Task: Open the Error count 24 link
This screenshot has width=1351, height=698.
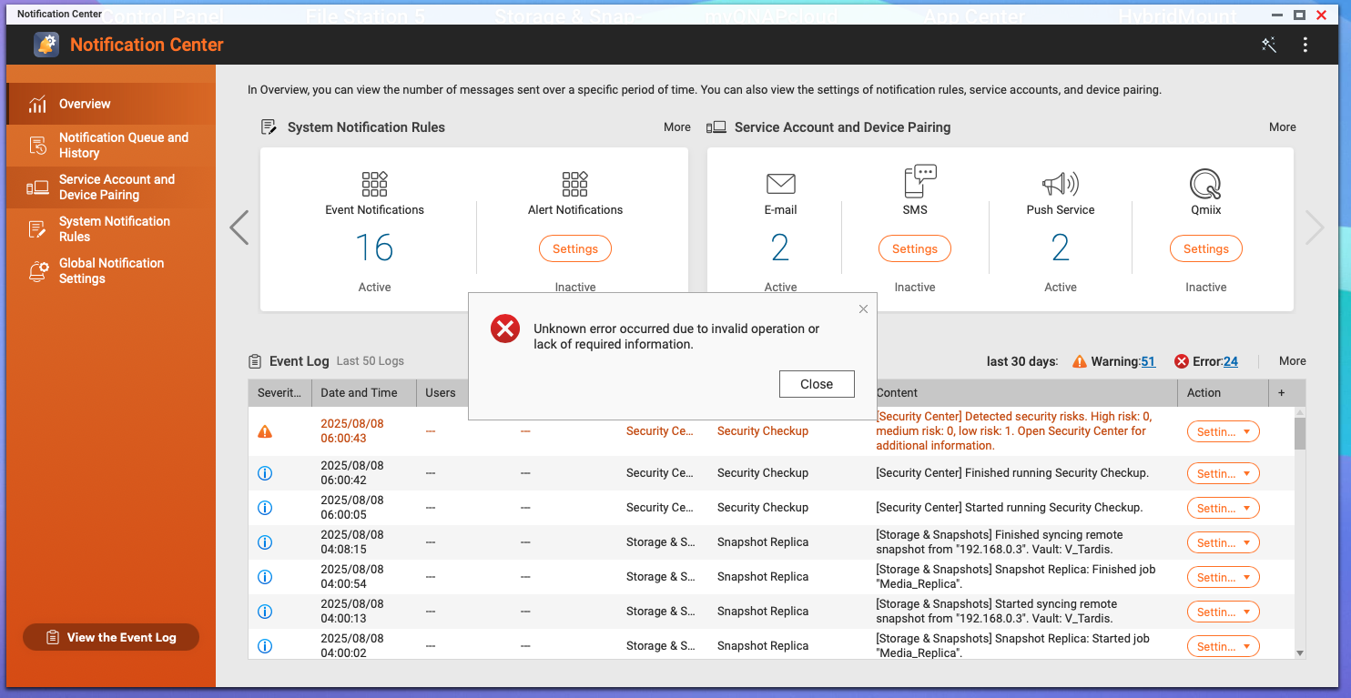Action: pyautogui.click(x=1230, y=361)
